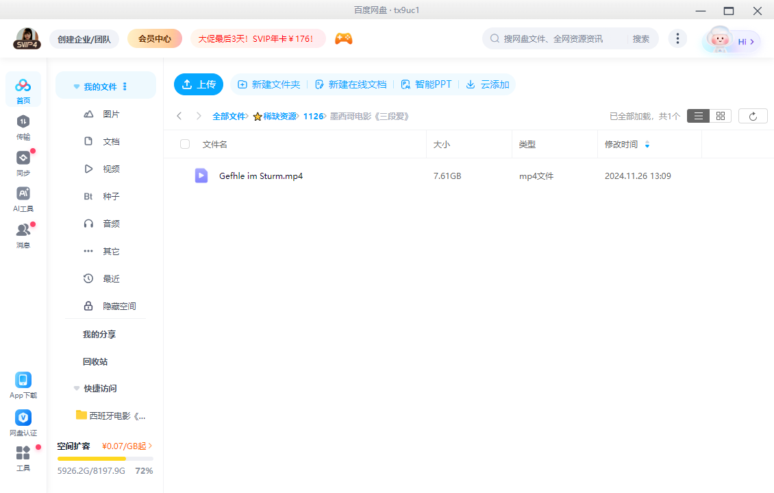Tick the select-all checkbox beside 文件名
Viewport: 774px width, 493px height.
(x=185, y=144)
